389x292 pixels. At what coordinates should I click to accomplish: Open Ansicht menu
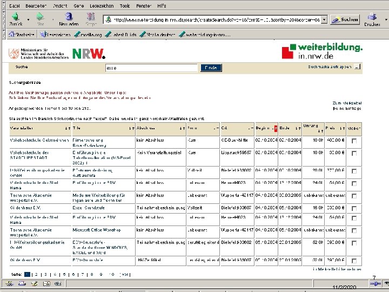tap(60, 6)
